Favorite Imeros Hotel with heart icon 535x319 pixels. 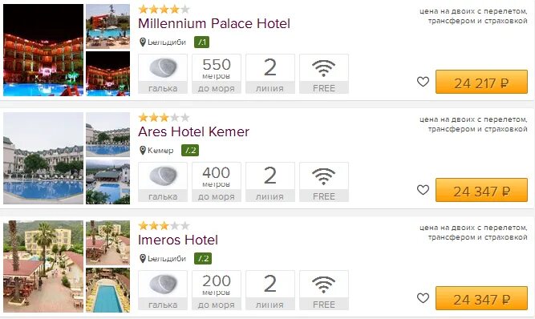coord(423,298)
